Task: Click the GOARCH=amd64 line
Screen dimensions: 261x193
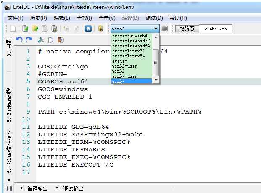Action: click(x=63, y=81)
